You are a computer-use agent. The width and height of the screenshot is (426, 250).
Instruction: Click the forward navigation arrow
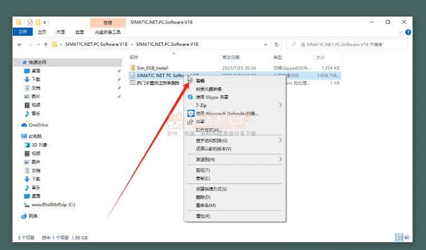coord(30,45)
